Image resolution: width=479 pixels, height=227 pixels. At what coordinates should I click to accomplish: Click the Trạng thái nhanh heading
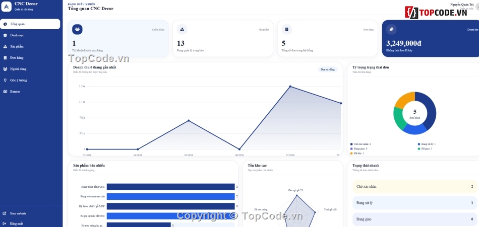366,166
